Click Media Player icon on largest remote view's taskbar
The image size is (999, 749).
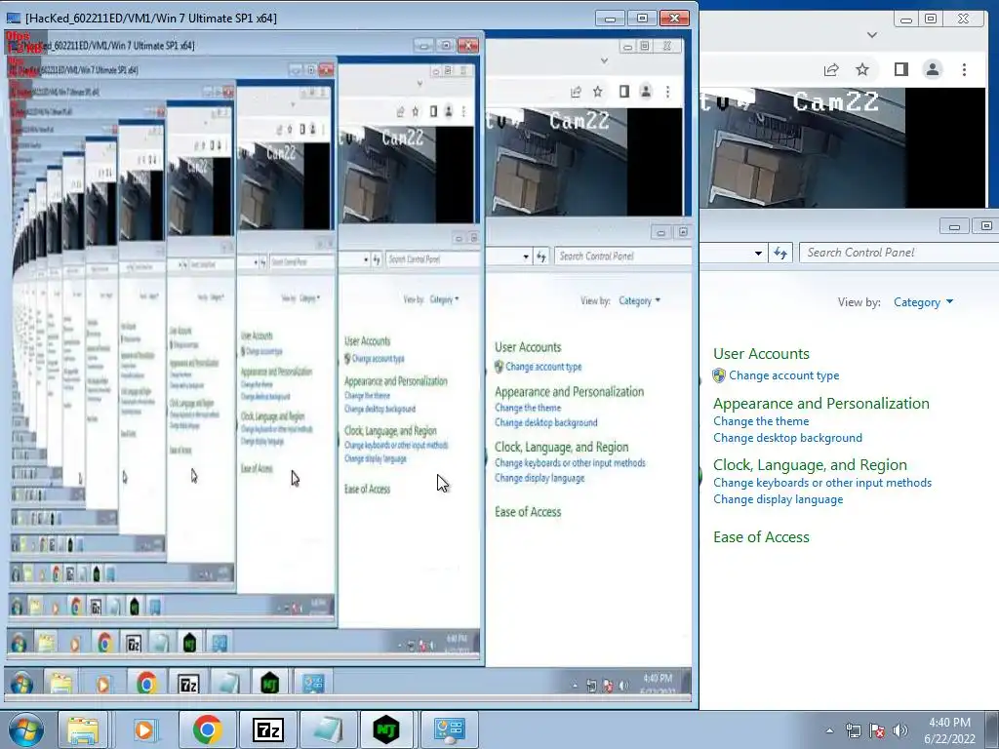(x=101, y=684)
